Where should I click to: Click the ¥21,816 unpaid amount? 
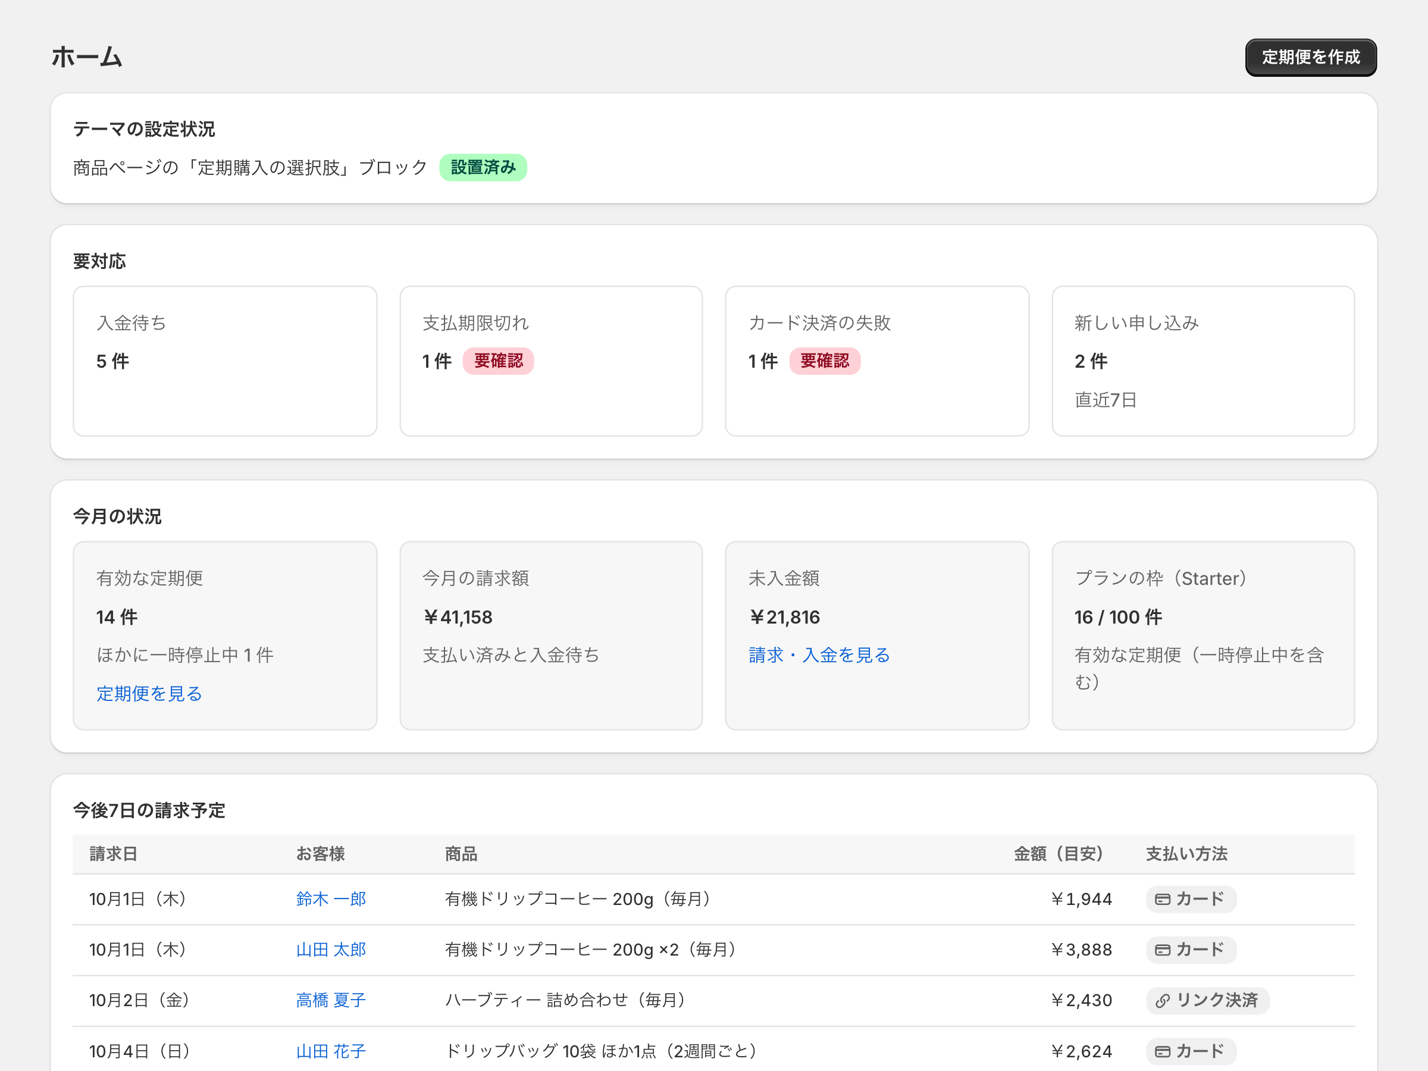pos(784,617)
